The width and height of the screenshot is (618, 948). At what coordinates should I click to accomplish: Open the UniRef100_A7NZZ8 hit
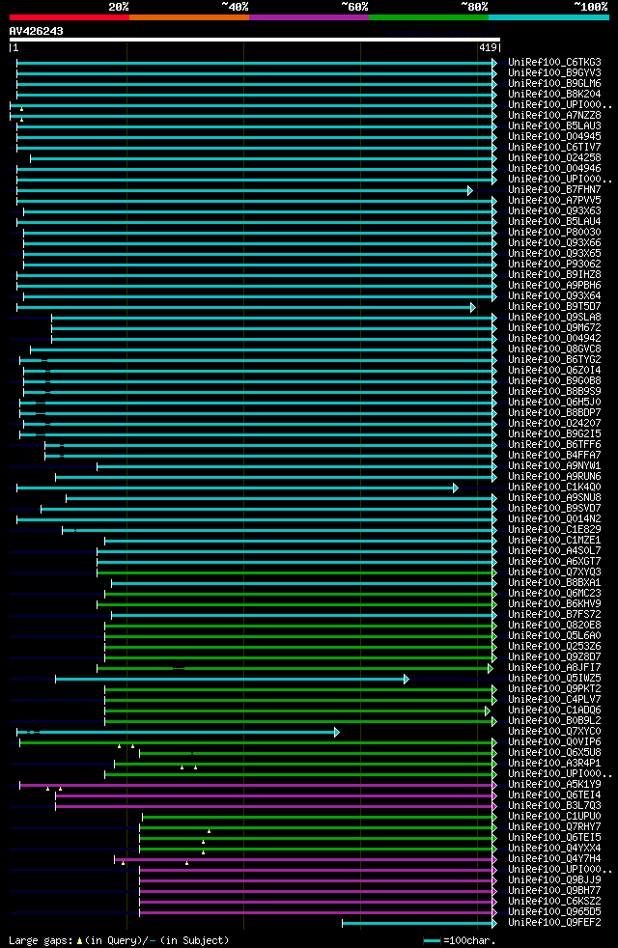tap(554, 116)
